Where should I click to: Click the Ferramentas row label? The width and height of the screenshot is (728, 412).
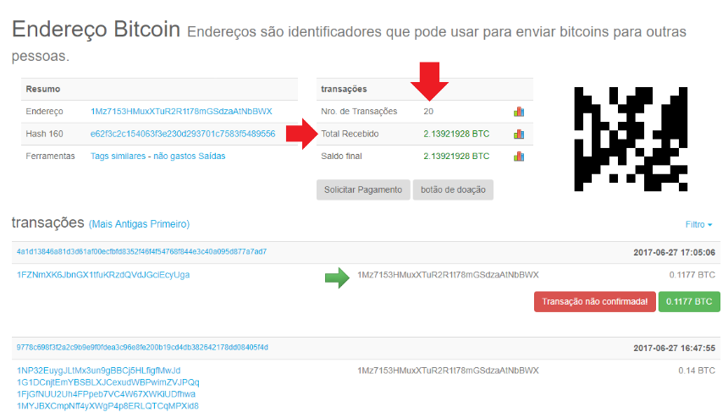50,156
